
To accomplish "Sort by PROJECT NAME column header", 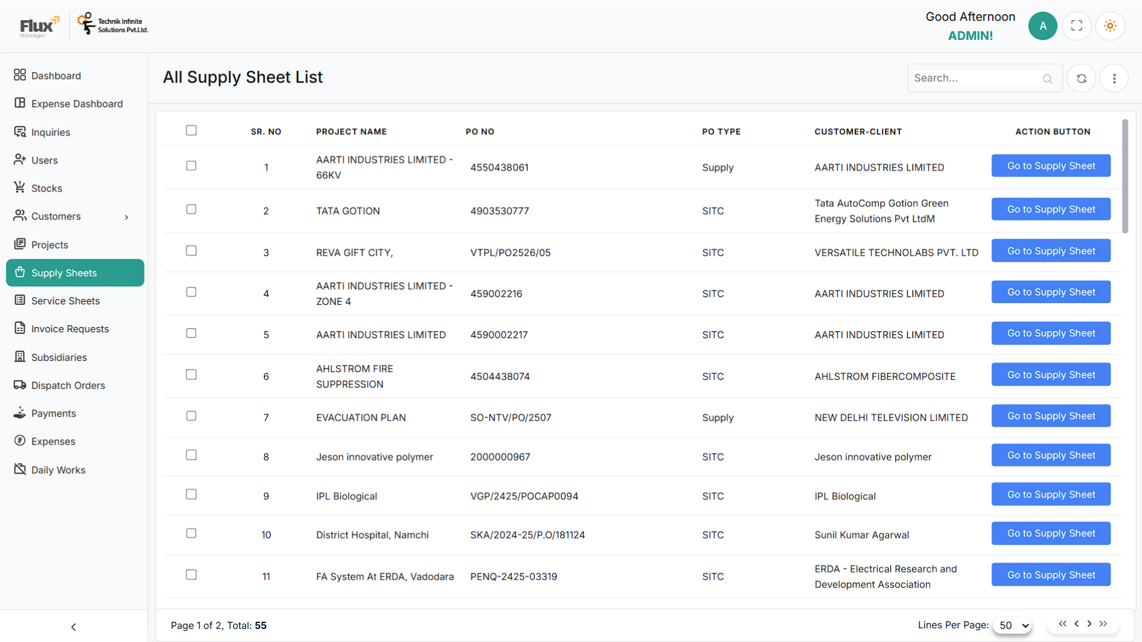I will pyautogui.click(x=351, y=131).
